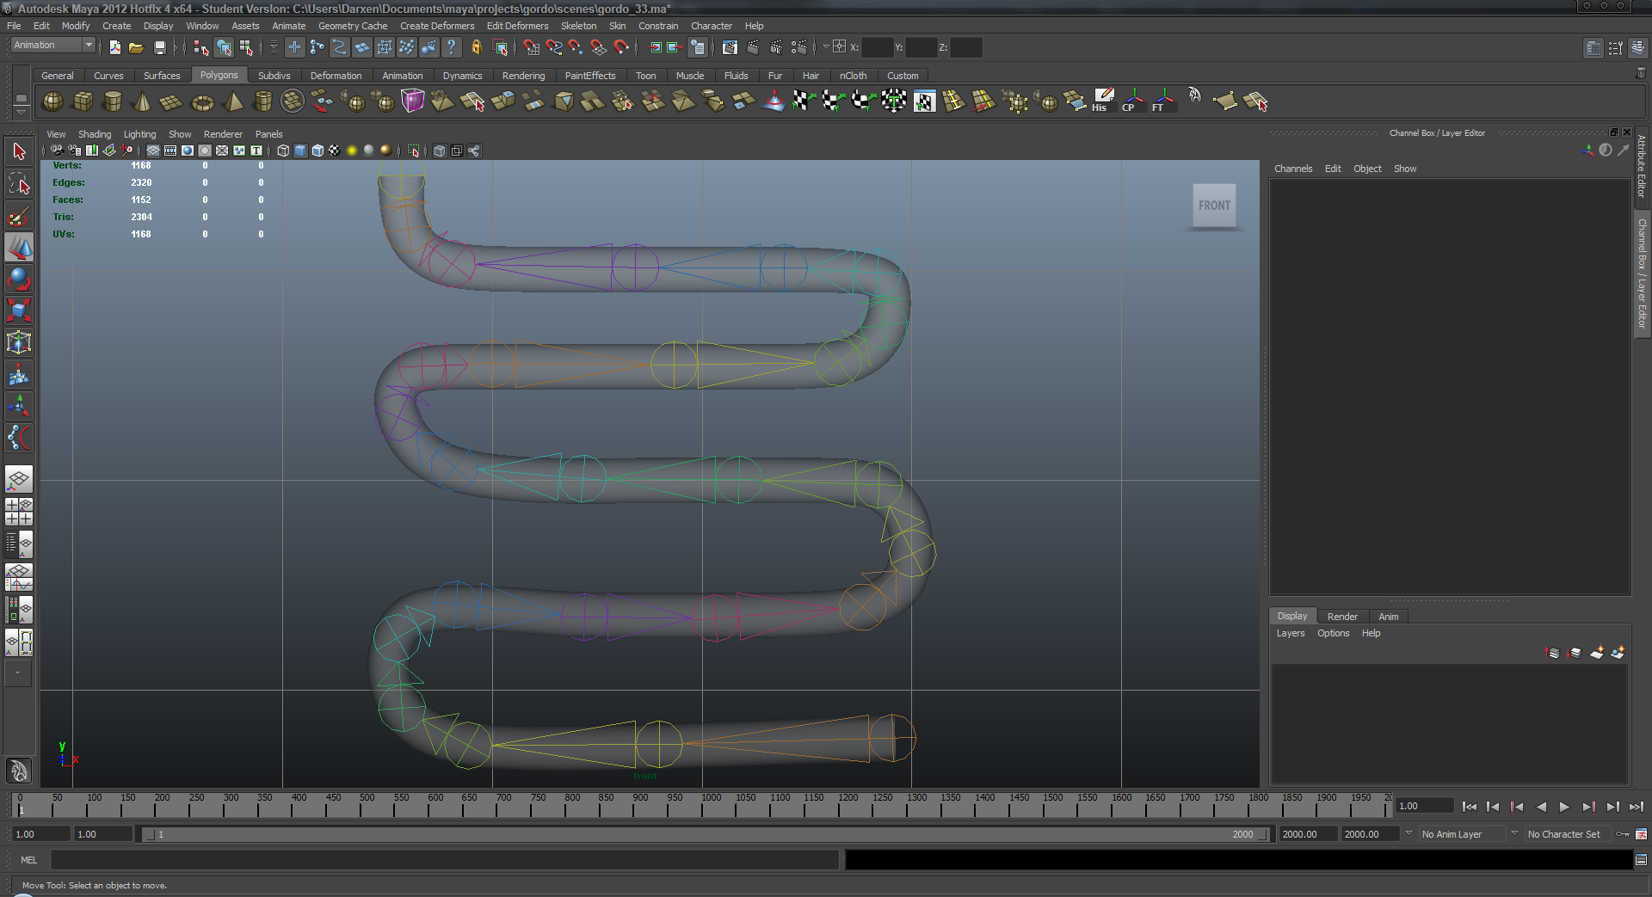
Task: Open the Anim layer tab
Action: pyautogui.click(x=1388, y=617)
